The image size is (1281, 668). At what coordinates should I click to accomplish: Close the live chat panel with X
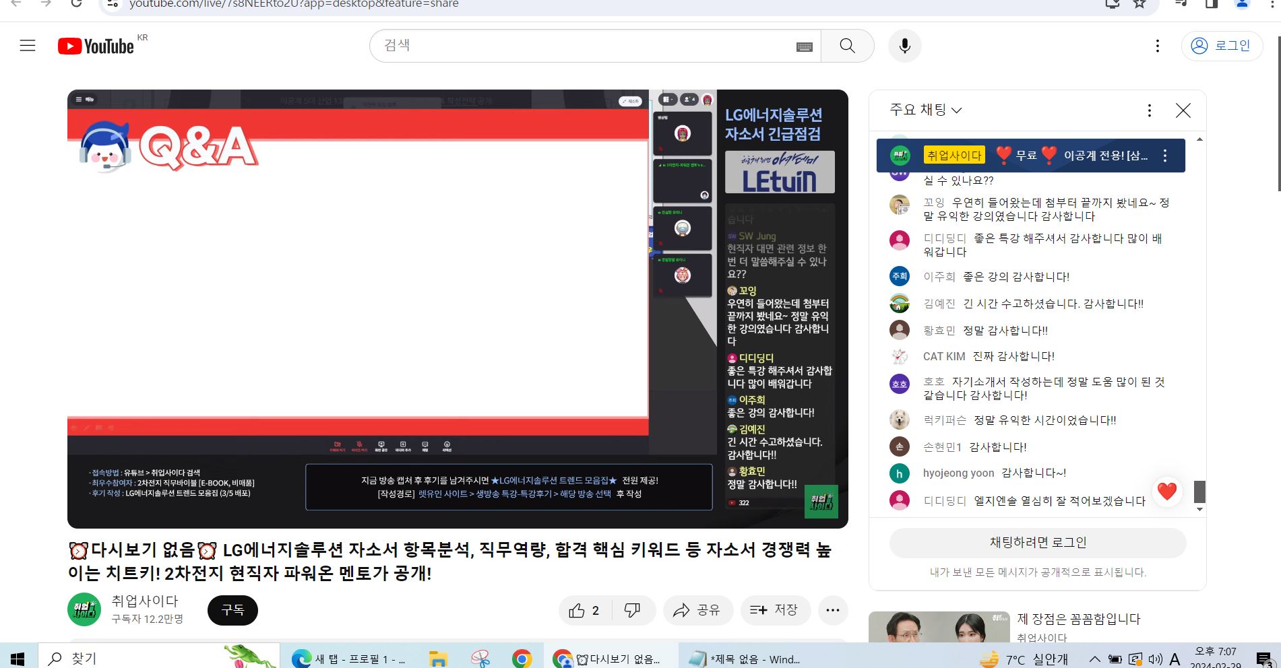[x=1183, y=110]
